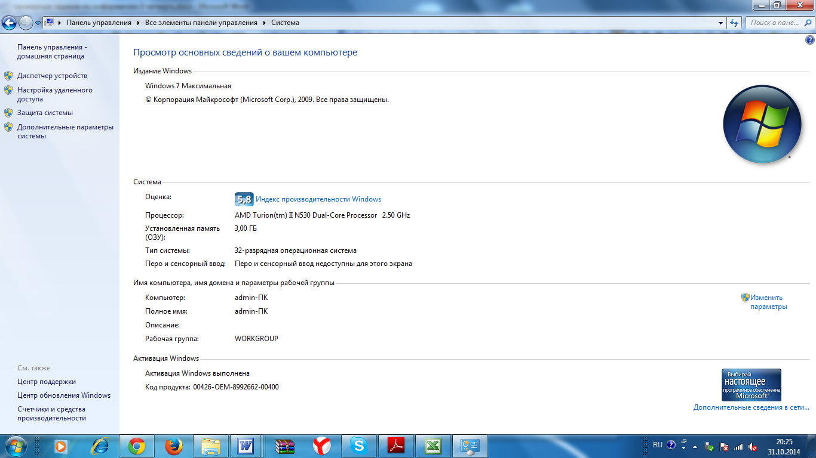816x458 pixels.
Task: Expand the root arrow before Панель управления
Action: (60, 23)
